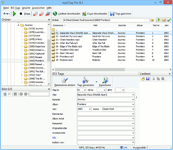Viewport: 173px width, 150px height.
Task: Close the Ordner panel
Action: point(49,20)
